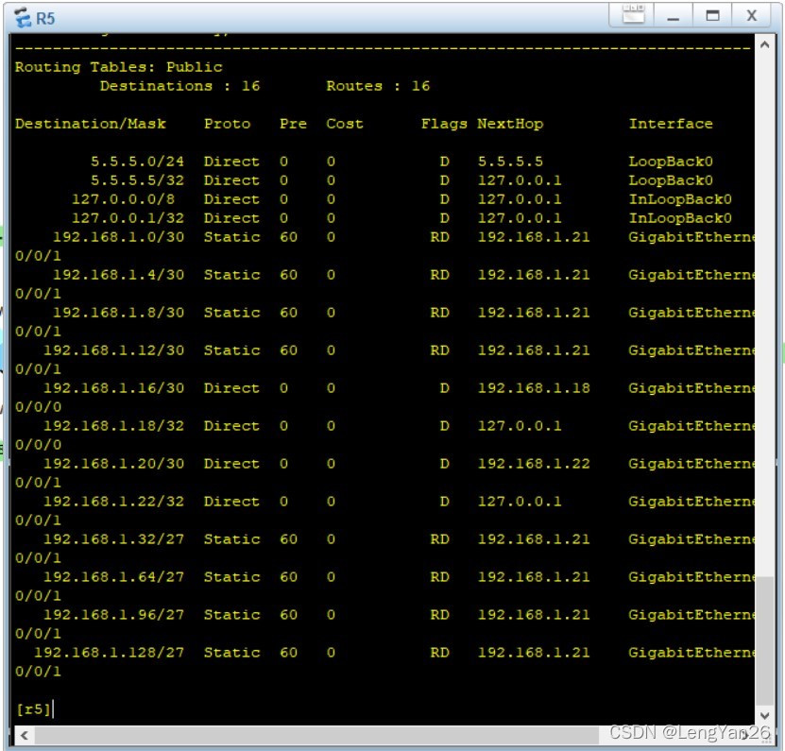The width and height of the screenshot is (785, 751).
Task: Click the 'Routing Tables: Public' text
Action: [x=119, y=67]
